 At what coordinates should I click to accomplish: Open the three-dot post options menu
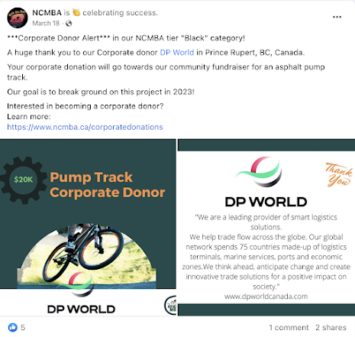(337, 17)
